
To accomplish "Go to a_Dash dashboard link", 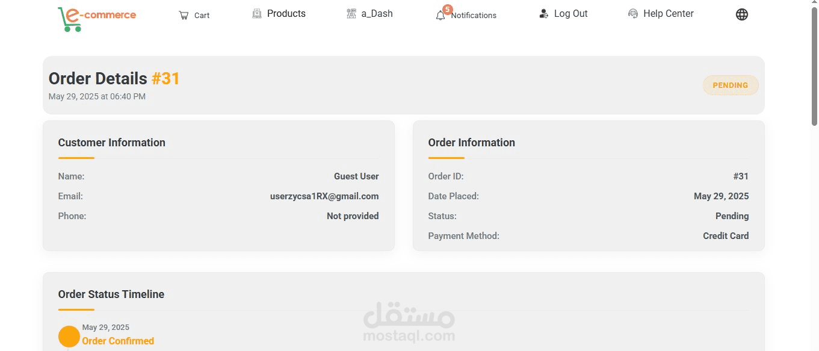I will [x=377, y=13].
